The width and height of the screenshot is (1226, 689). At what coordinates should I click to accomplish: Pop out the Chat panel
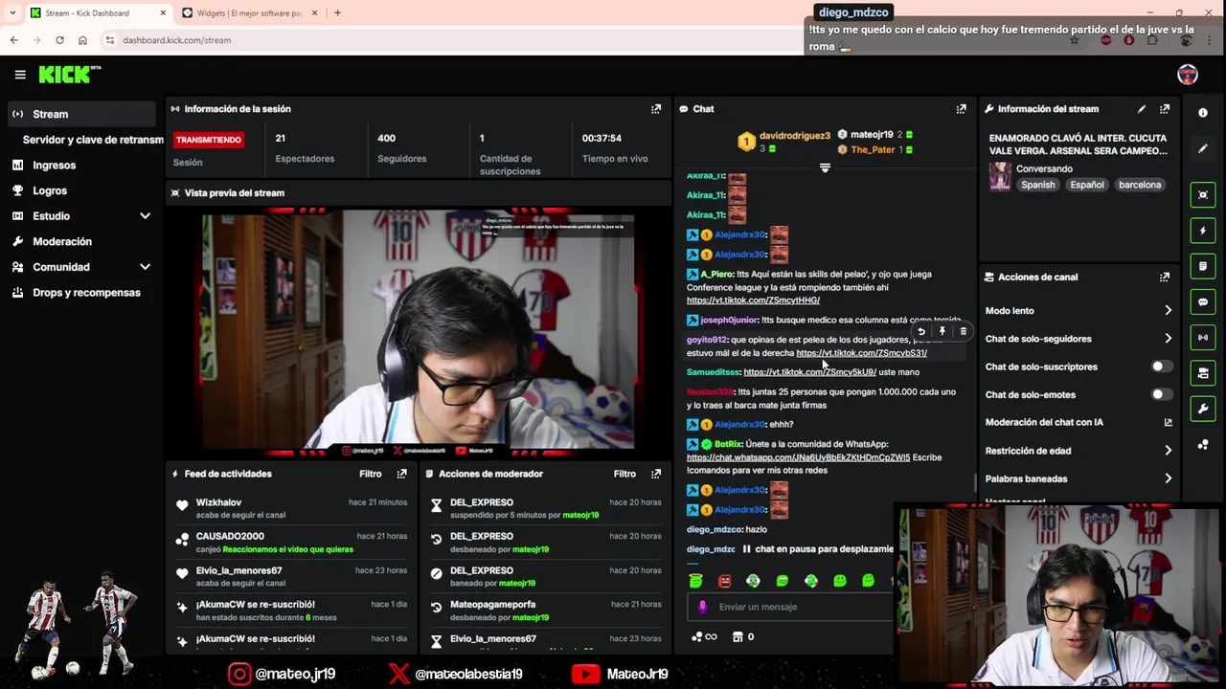(x=962, y=109)
